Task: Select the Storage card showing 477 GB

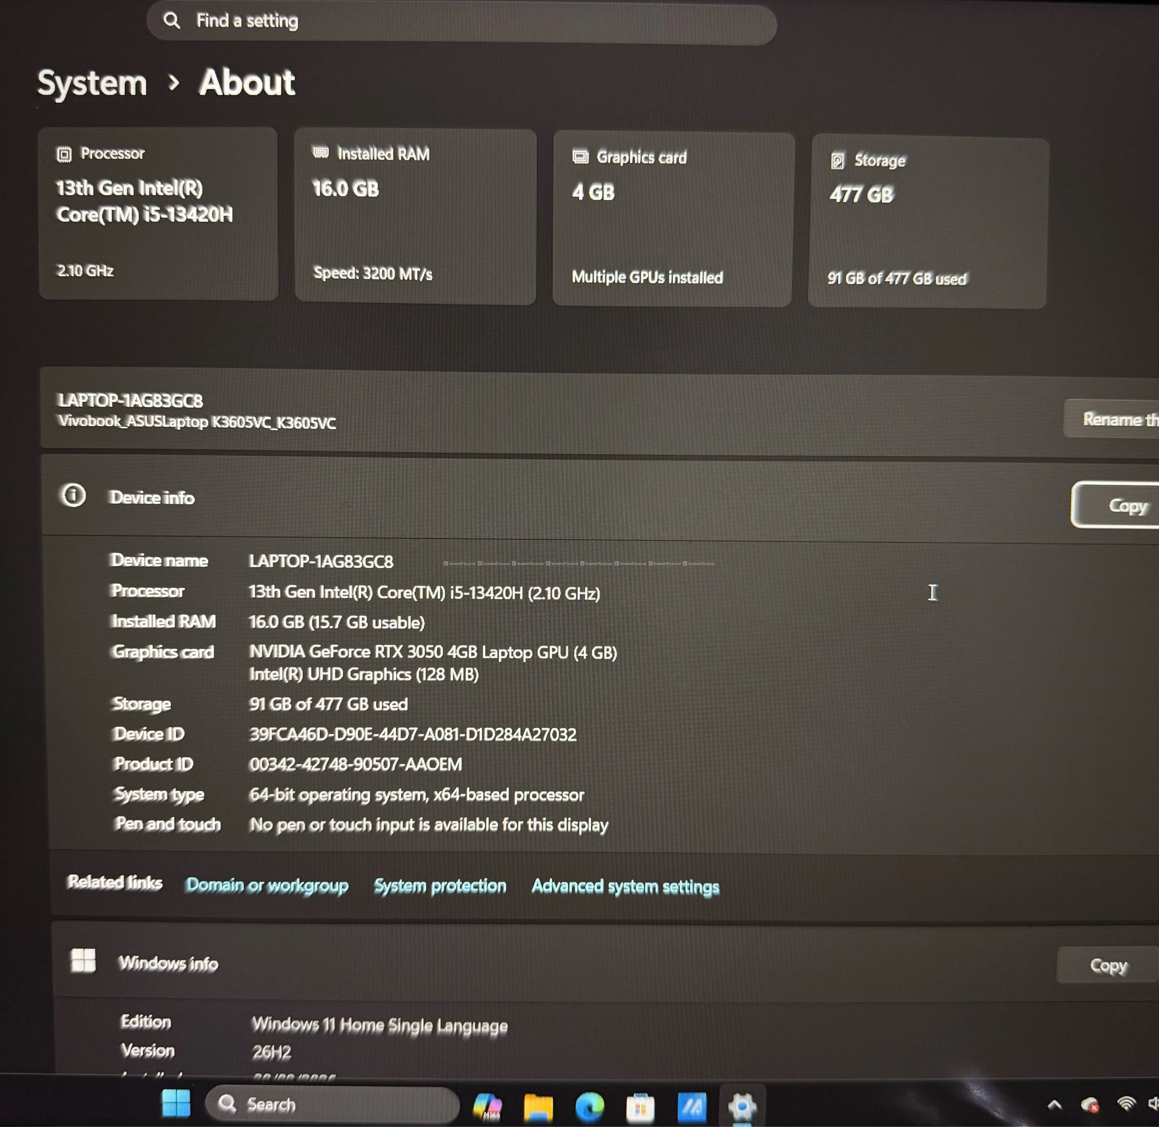Action: pos(928,222)
